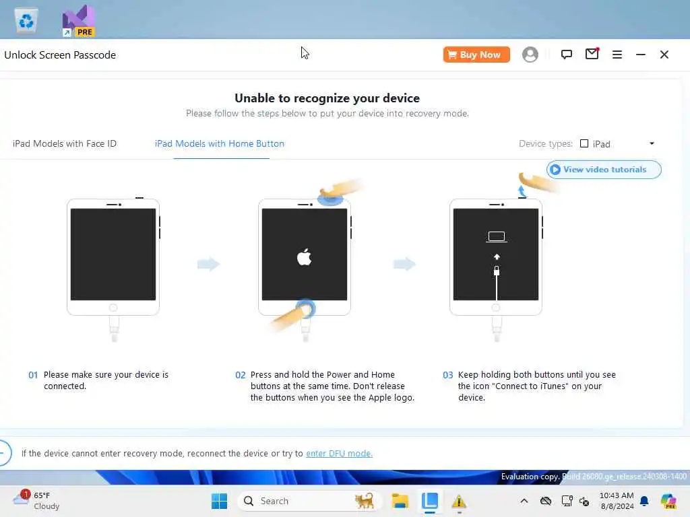Image resolution: width=690 pixels, height=517 pixels.
Task: Minimize the Unlock Screen Passcode window
Action: point(641,55)
